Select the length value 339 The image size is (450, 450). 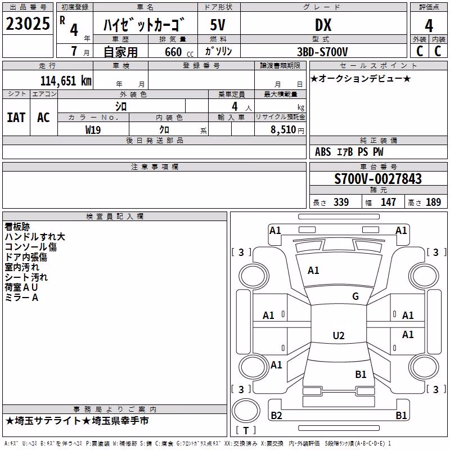pos(341,202)
